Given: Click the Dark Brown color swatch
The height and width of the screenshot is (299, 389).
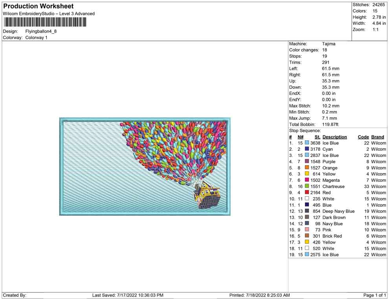Looking at the screenshot, I should click(x=307, y=217).
